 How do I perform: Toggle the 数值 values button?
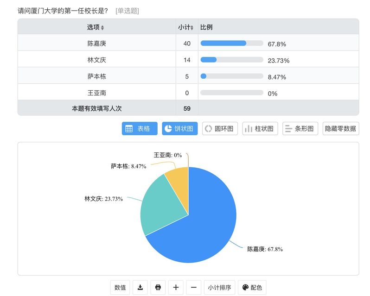click(120, 287)
